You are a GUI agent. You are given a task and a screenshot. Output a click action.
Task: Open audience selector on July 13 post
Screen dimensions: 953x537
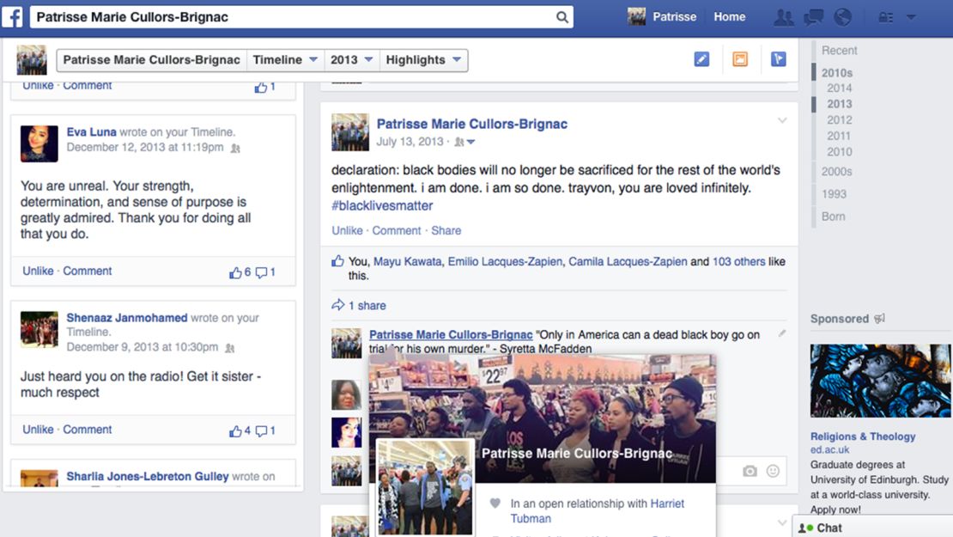[x=465, y=142]
